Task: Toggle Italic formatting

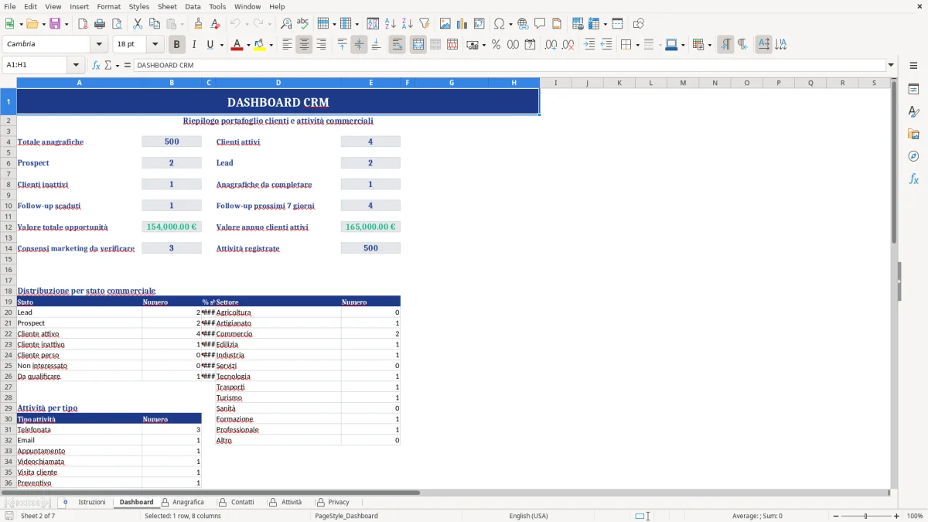Action: click(193, 45)
